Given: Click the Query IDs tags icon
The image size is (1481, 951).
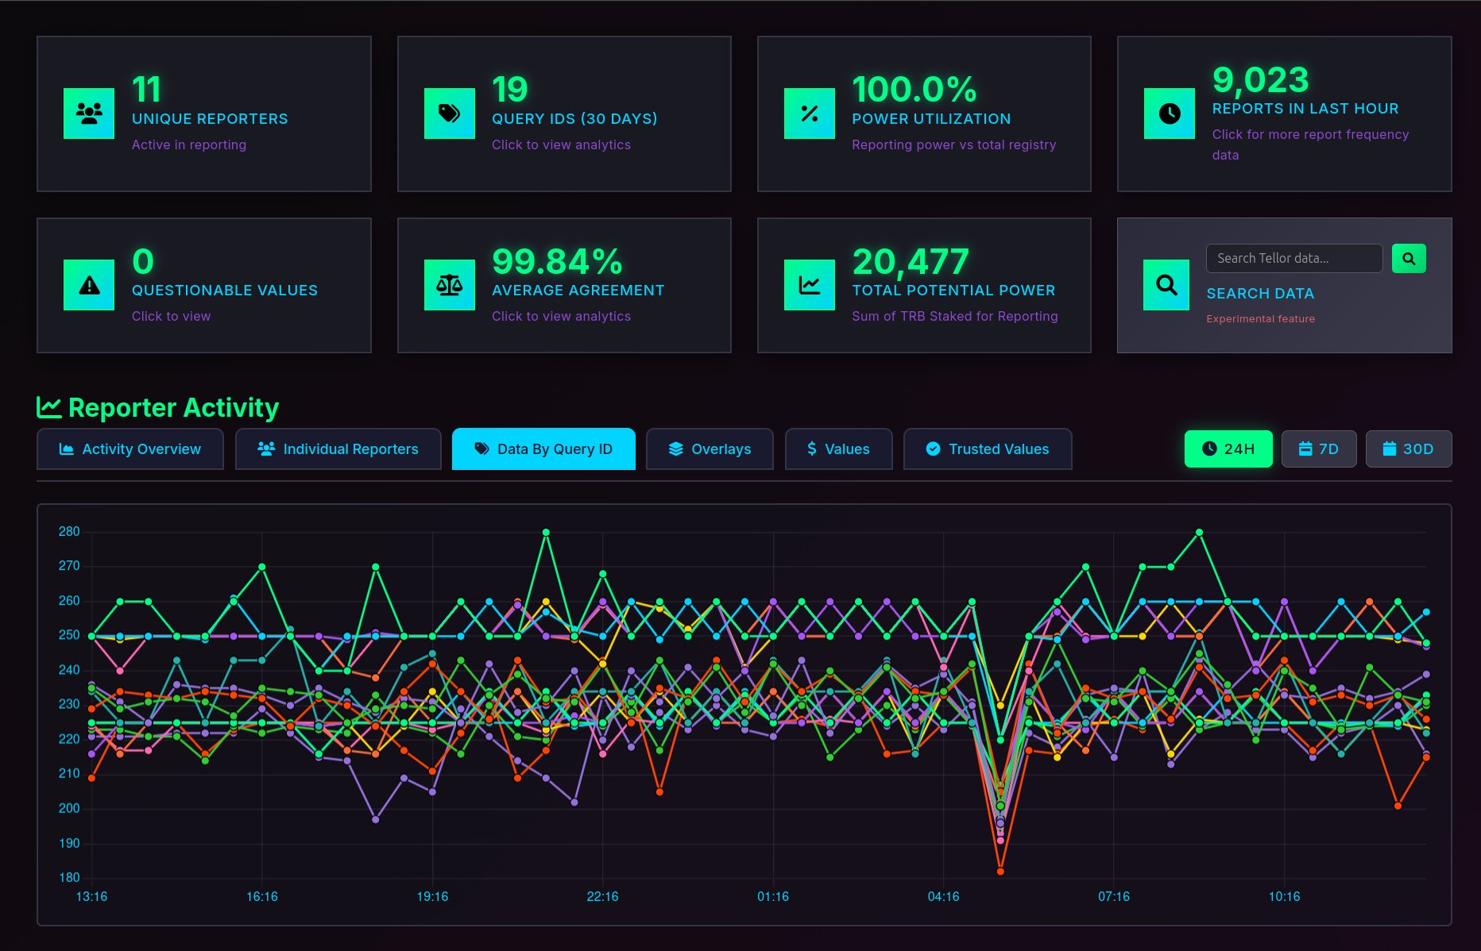Looking at the screenshot, I should click(450, 114).
